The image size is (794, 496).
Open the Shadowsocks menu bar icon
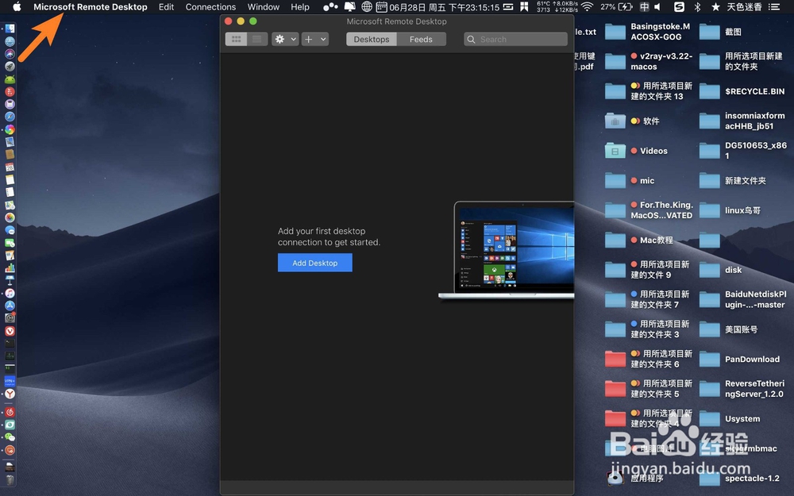(x=680, y=7)
